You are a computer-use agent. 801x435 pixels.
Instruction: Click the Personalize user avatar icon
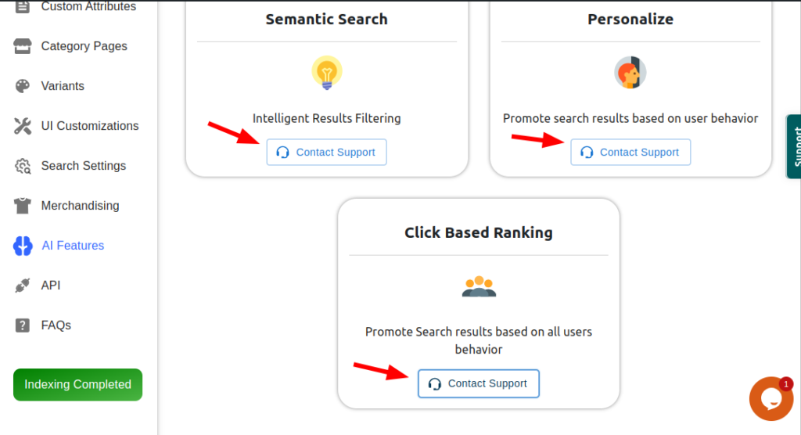[630, 73]
